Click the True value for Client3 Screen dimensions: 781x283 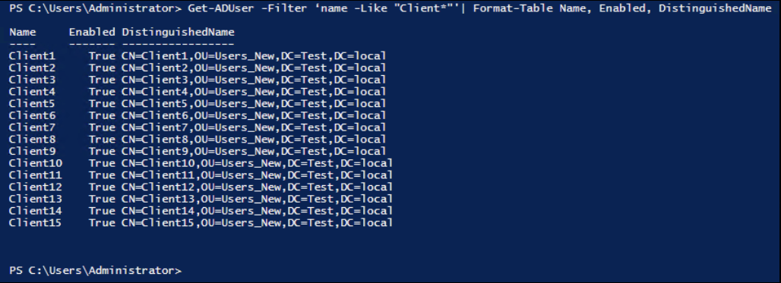102,80
